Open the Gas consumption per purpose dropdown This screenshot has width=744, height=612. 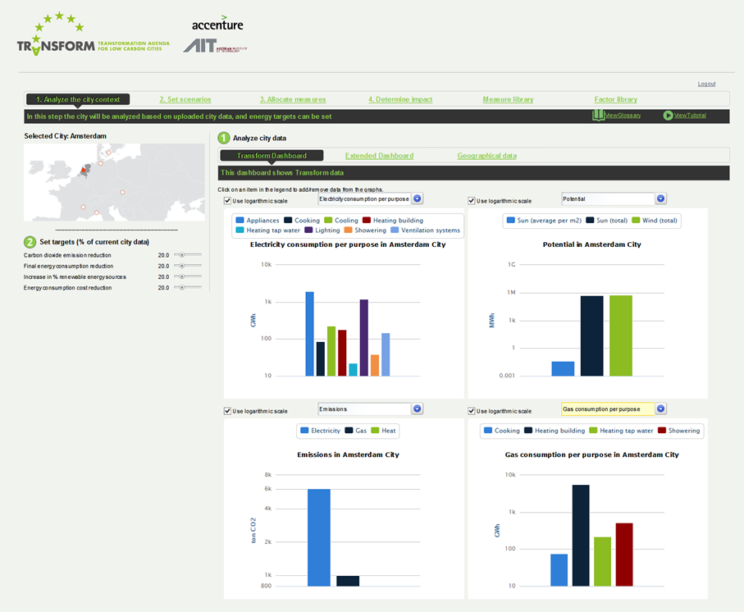660,409
